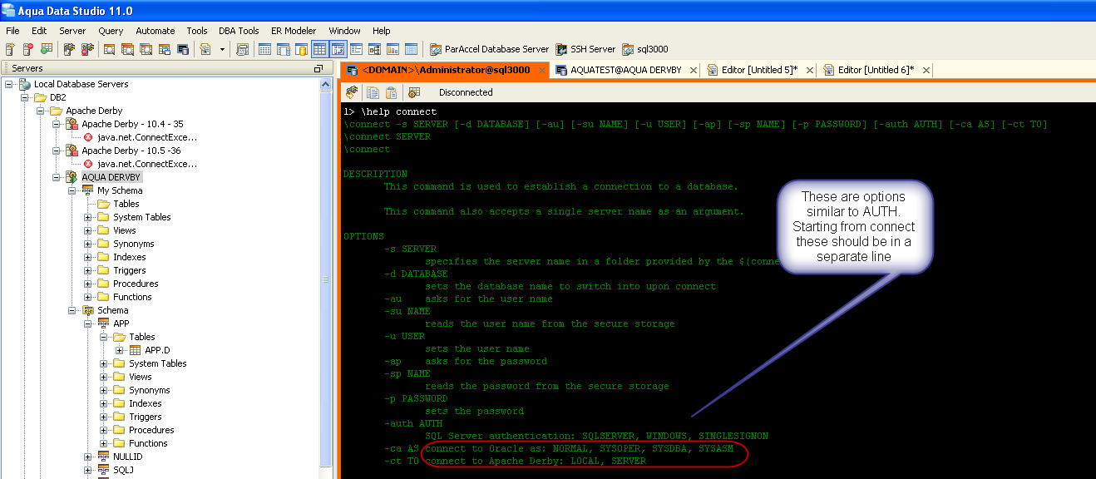Viewport: 1096px width, 479px height.
Task: Click the connect server plug icon in main toolbar
Action: [x=69, y=49]
